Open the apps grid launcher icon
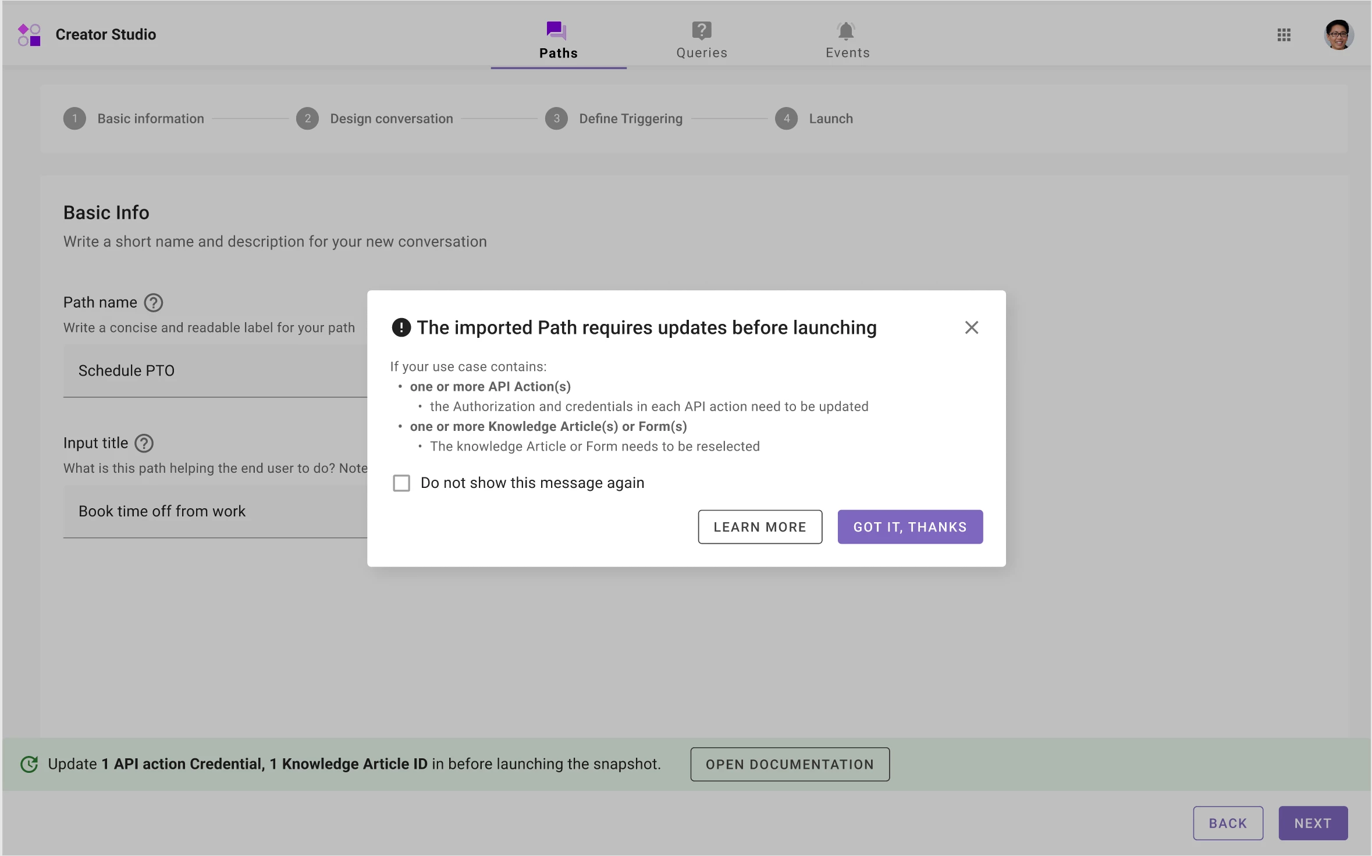The width and height of the screenshot is (1372, 856). tap(1284, 35)
